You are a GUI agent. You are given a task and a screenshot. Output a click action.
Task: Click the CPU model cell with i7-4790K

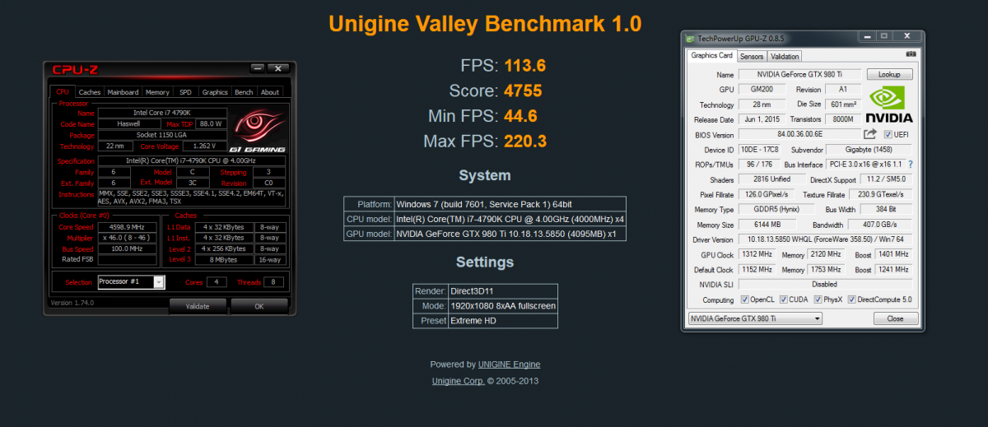pyautogui.click(x=510, y=219)
